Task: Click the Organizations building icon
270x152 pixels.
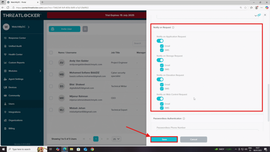Action: coord(5,120)
